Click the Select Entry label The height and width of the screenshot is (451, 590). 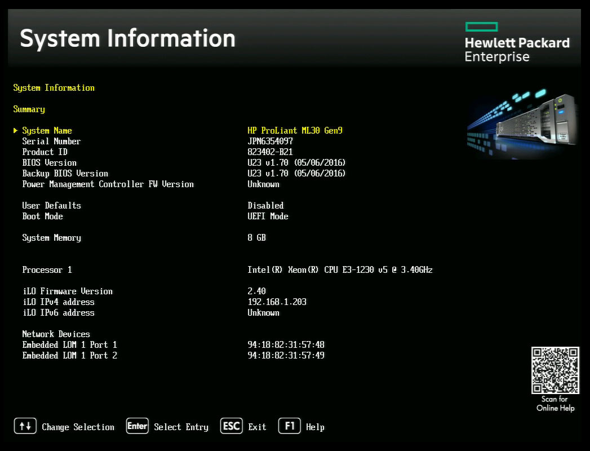(181, 427)
